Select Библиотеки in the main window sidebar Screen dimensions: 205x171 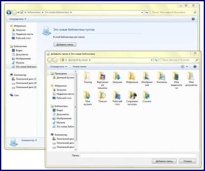coord(18,46)
